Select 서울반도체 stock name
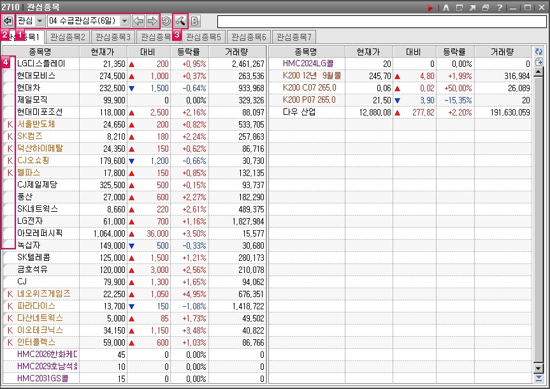 [x=36, y=124]
